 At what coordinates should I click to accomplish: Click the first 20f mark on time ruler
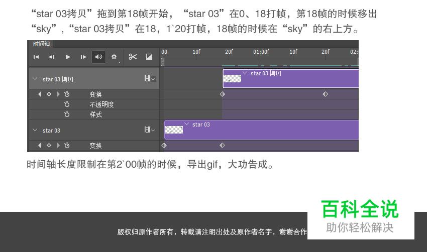tap(229, 52)
